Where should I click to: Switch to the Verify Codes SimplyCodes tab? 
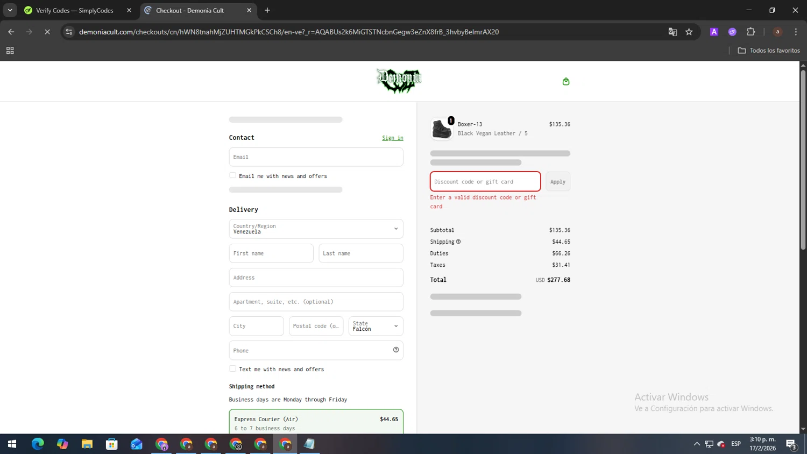click(75, 10)
